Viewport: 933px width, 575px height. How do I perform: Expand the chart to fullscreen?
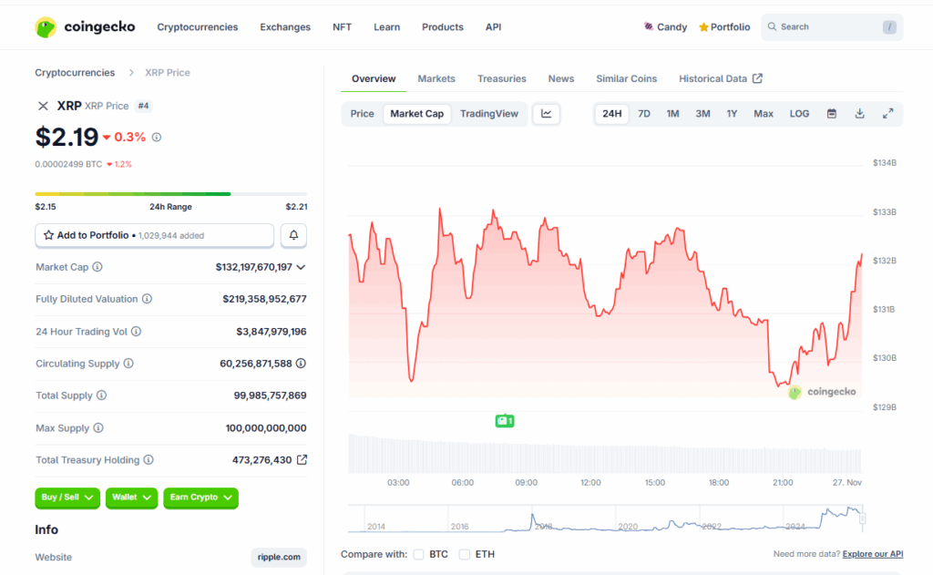[x=887, y=114]
